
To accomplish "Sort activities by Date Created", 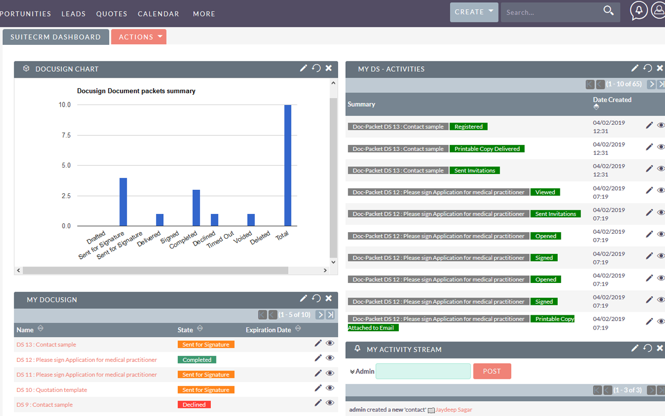I will pyautogui.click(x=596, y=107).
